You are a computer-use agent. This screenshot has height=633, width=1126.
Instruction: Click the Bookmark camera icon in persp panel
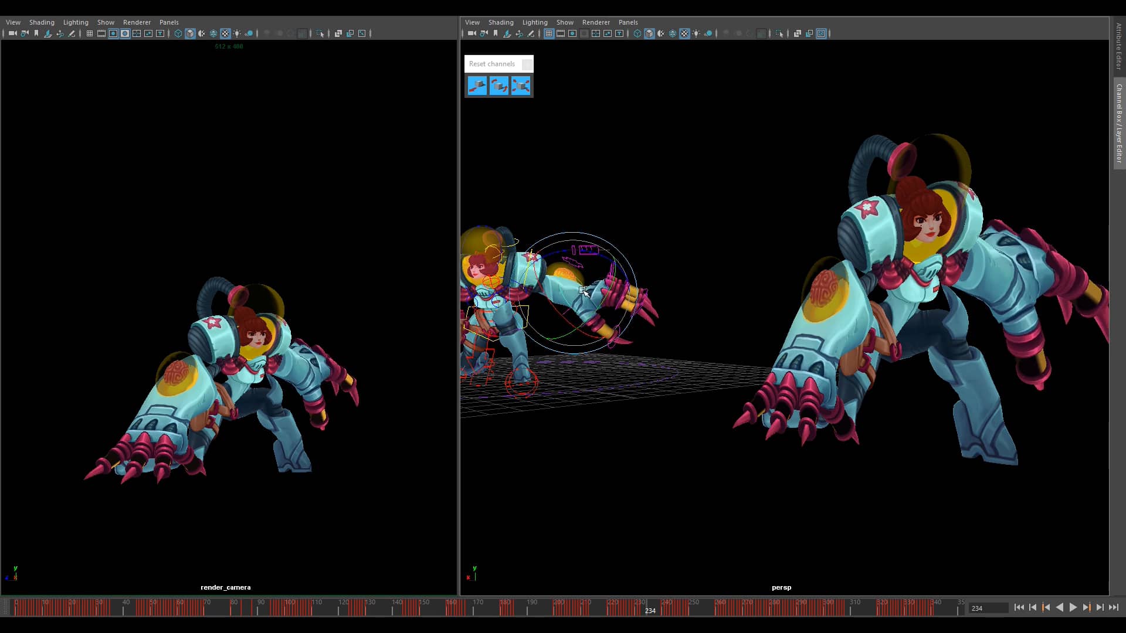(496, 33)
